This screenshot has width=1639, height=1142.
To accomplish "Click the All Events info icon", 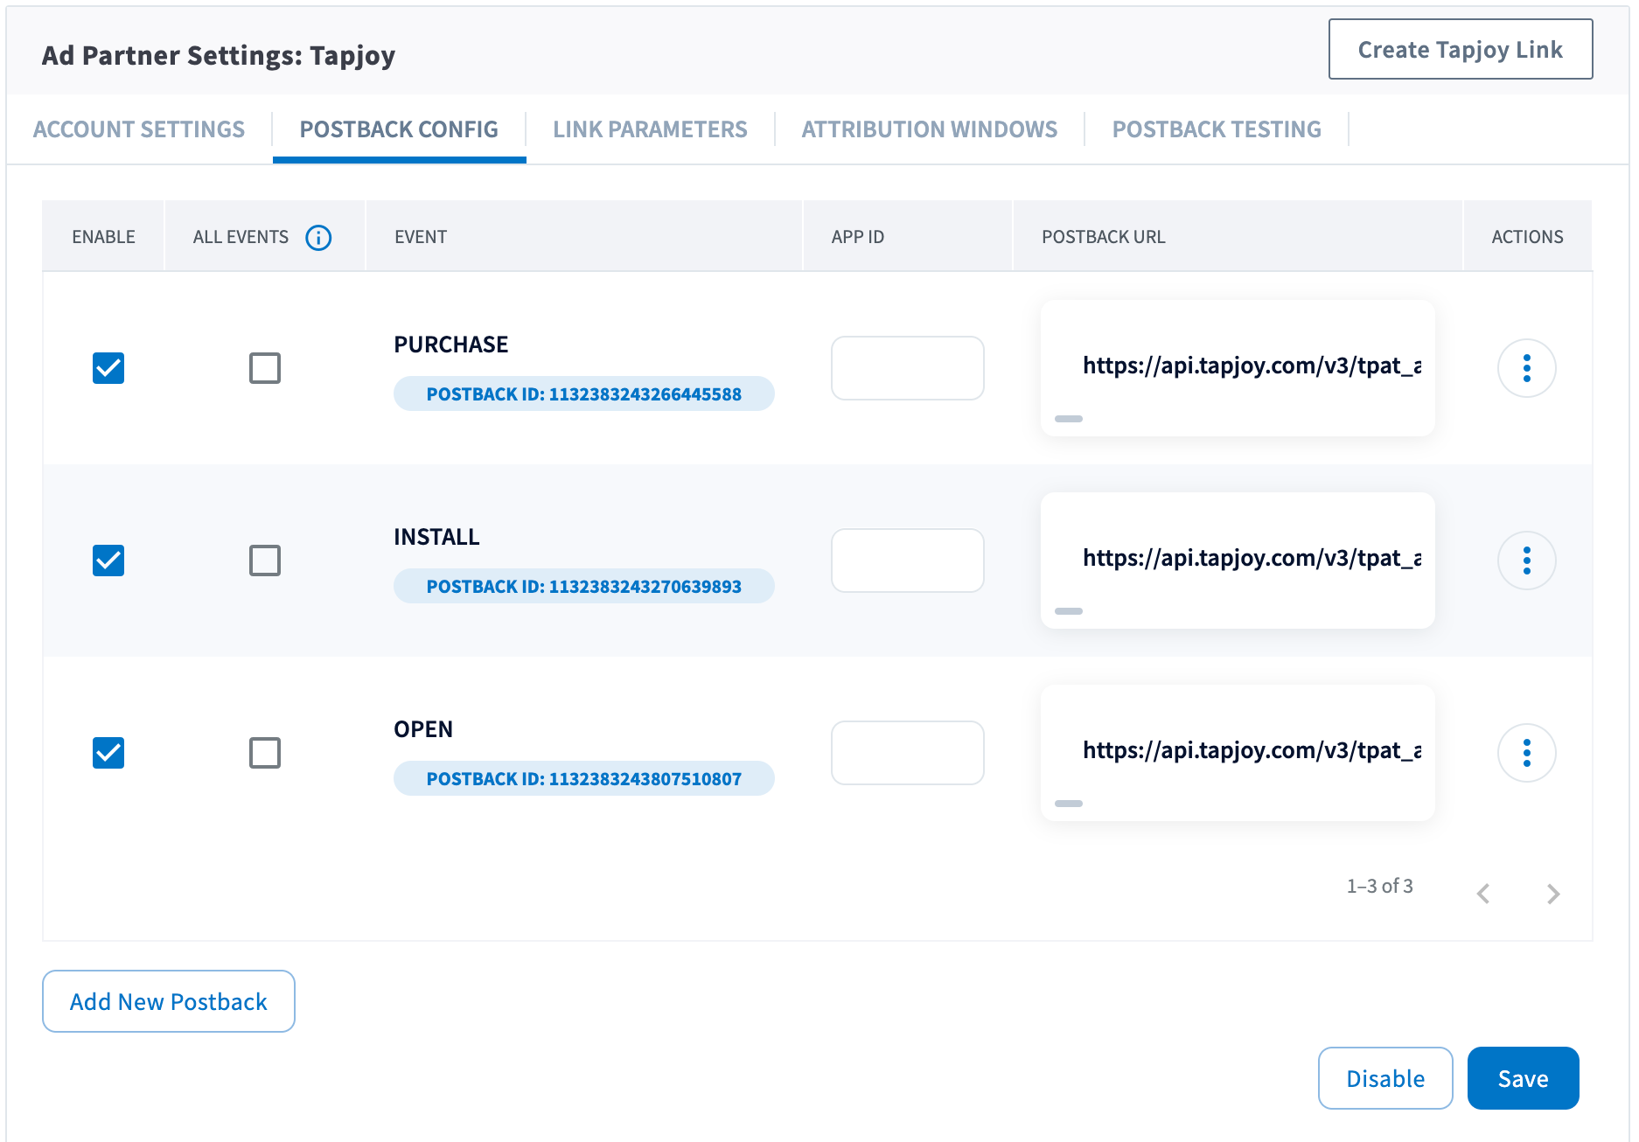I will click(x=318, y=237).
